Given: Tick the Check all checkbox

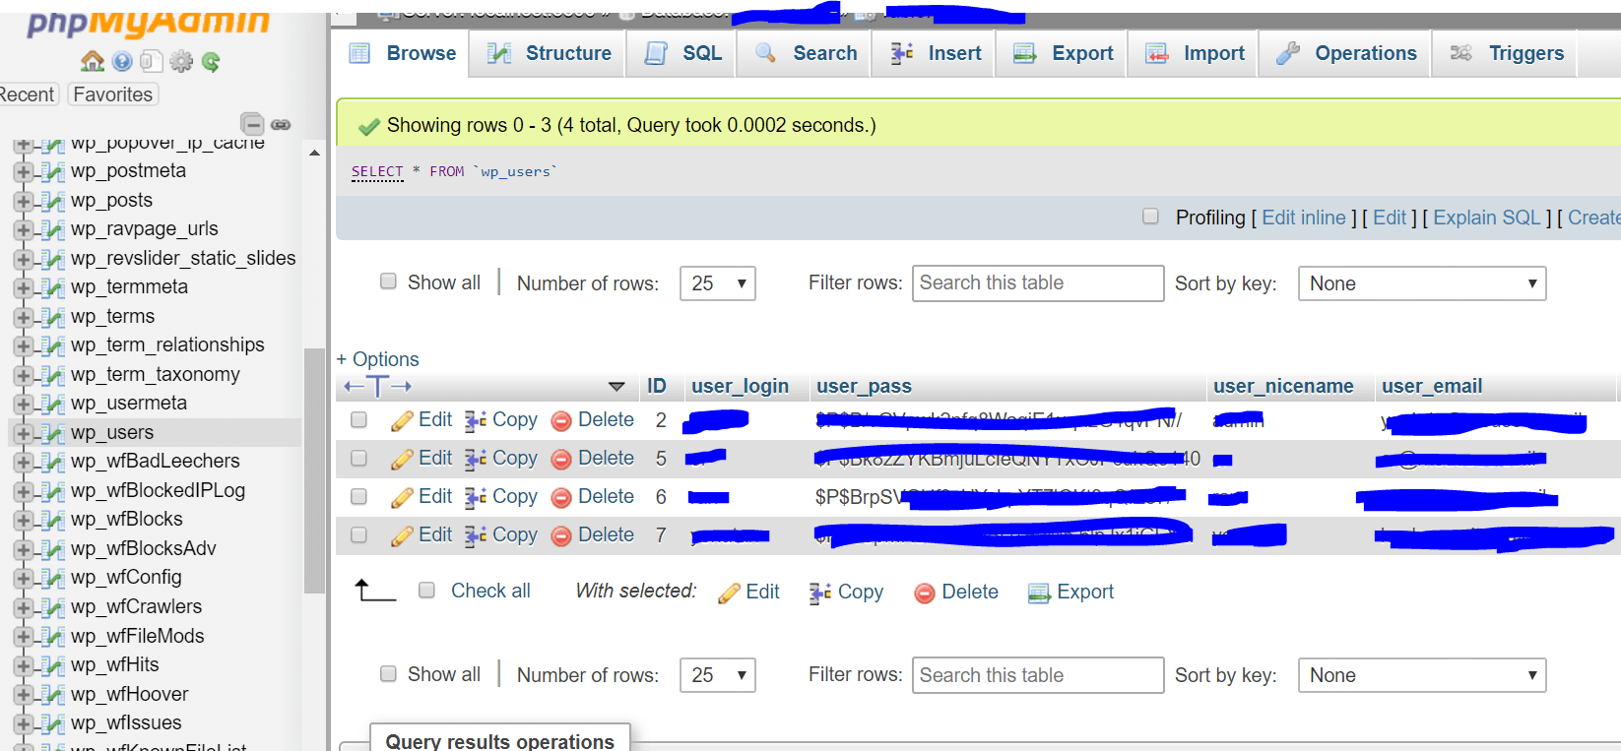Looking at the screenshot, I should point(426,591).
